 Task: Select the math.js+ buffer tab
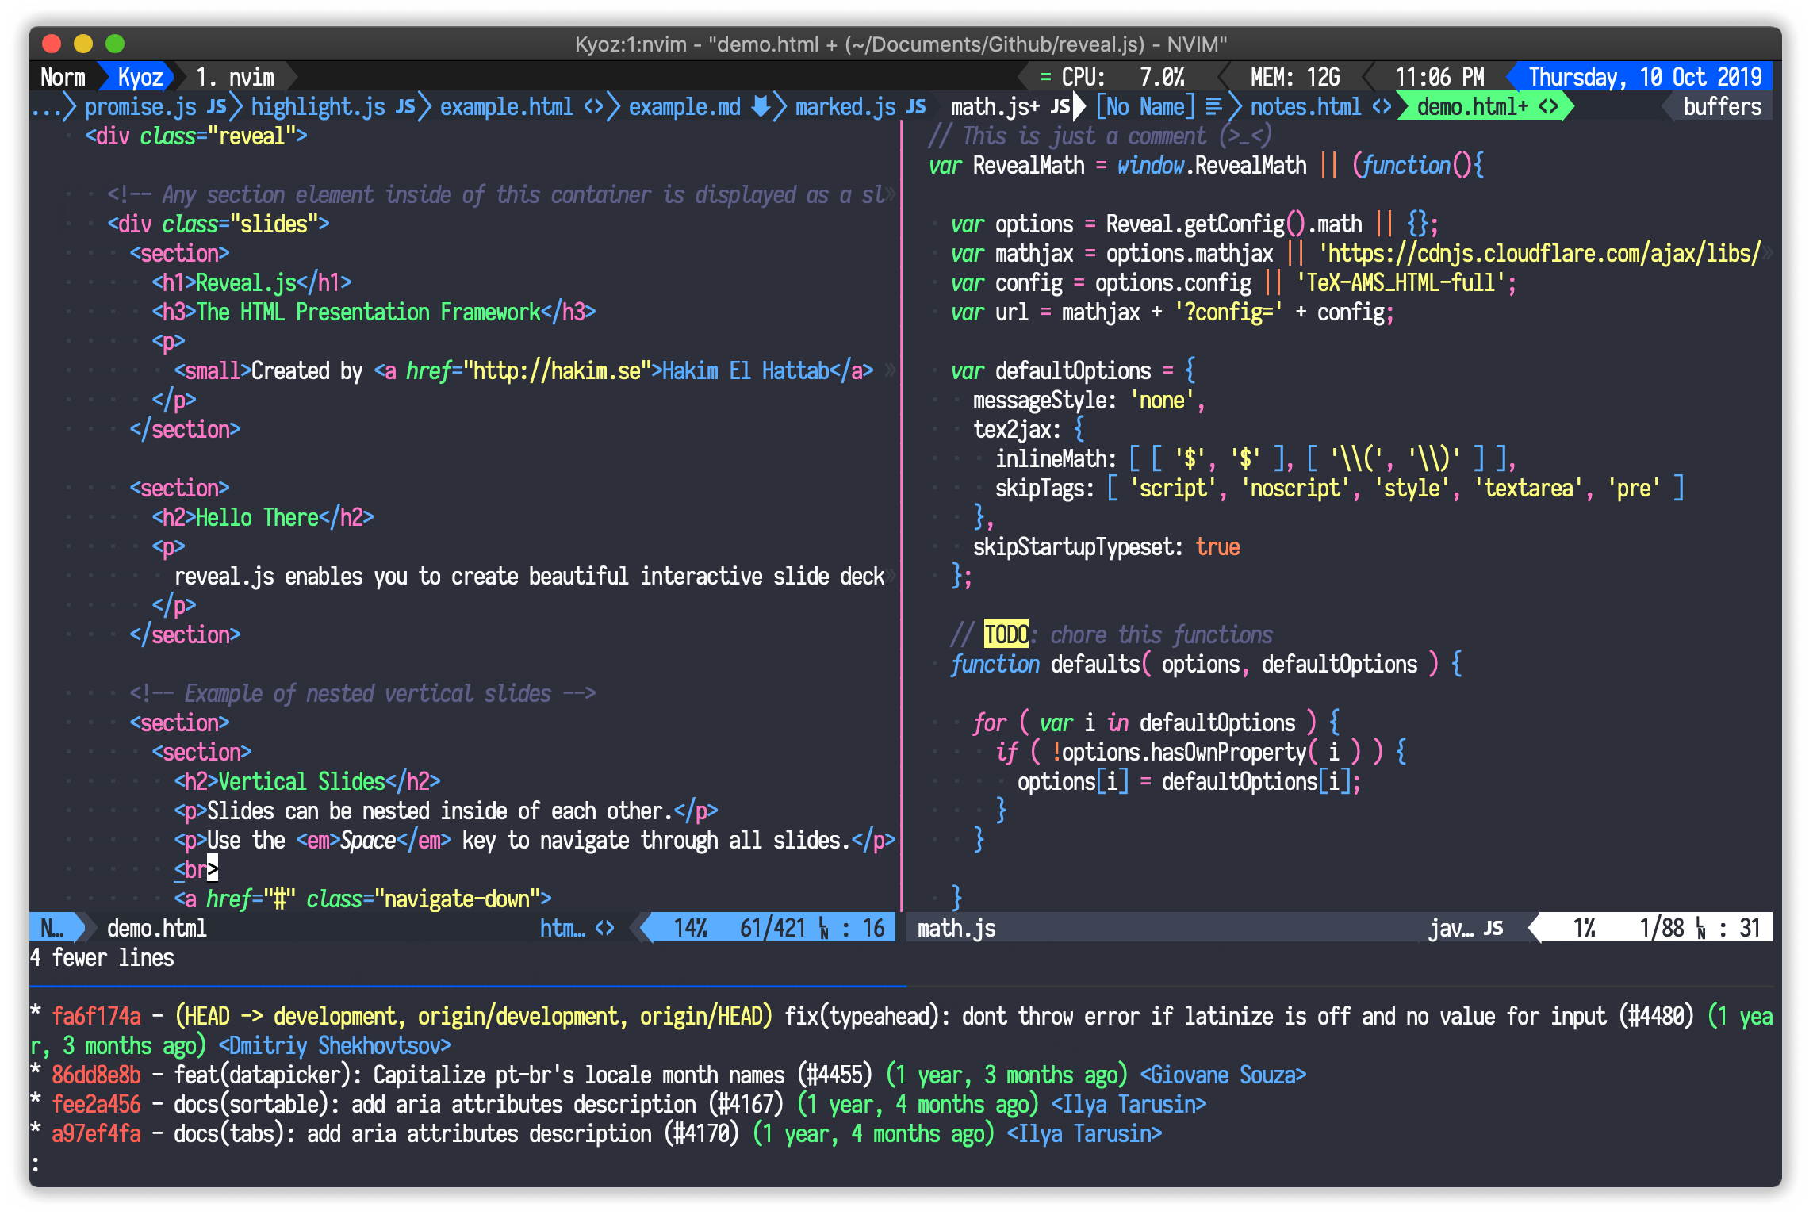pos(995,107)
